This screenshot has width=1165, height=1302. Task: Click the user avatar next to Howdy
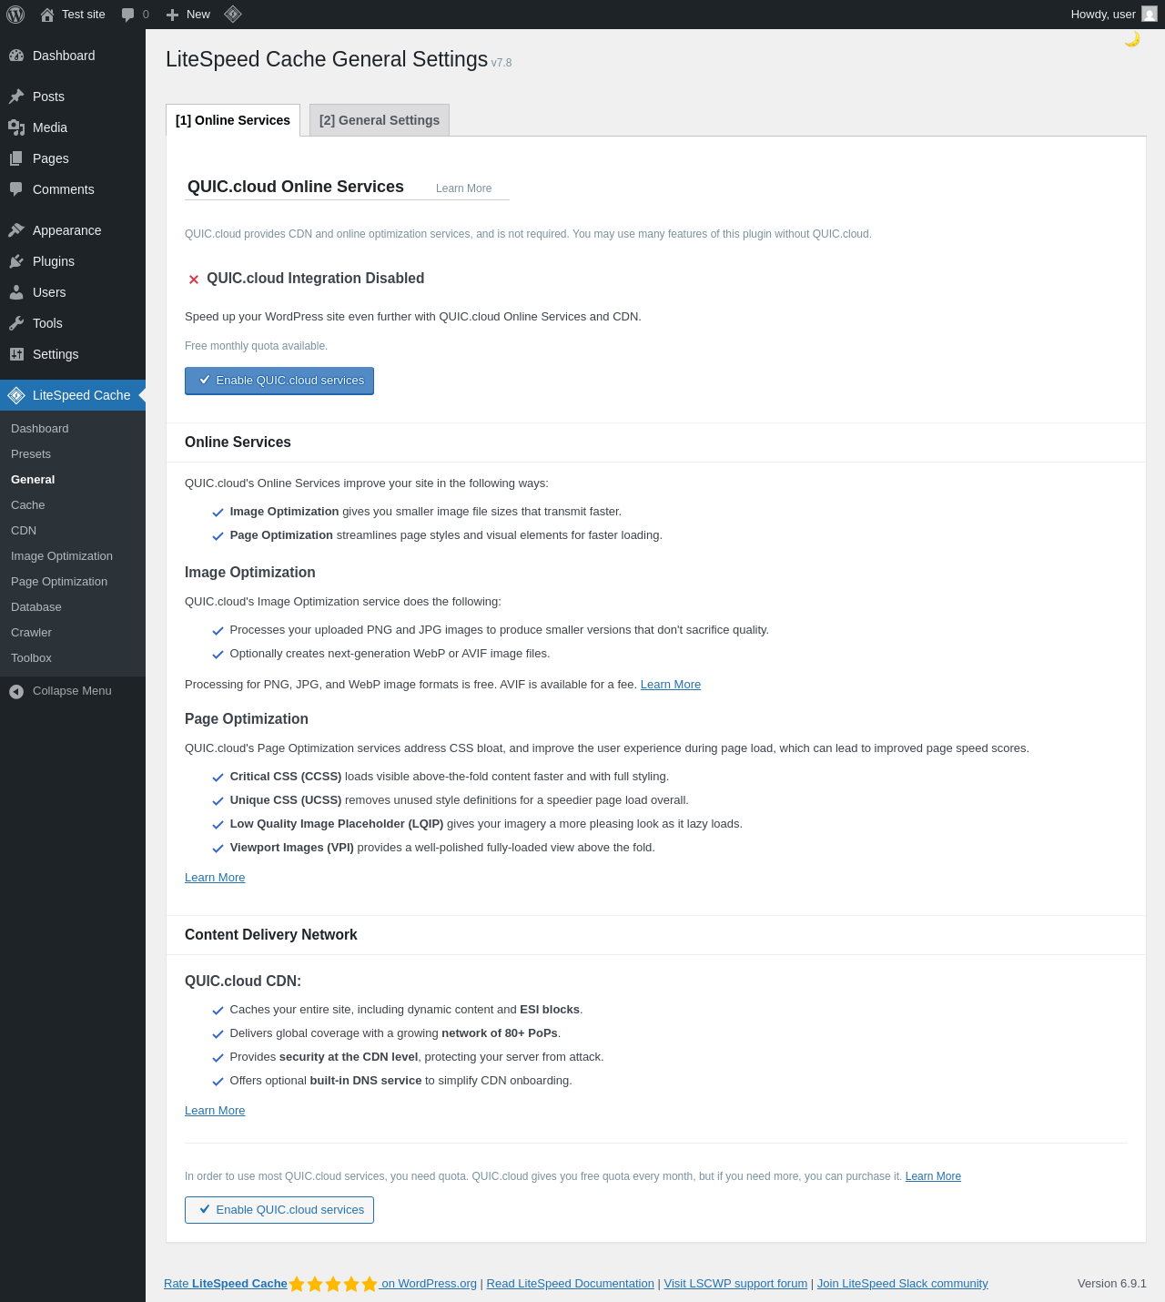(1150, 15)
